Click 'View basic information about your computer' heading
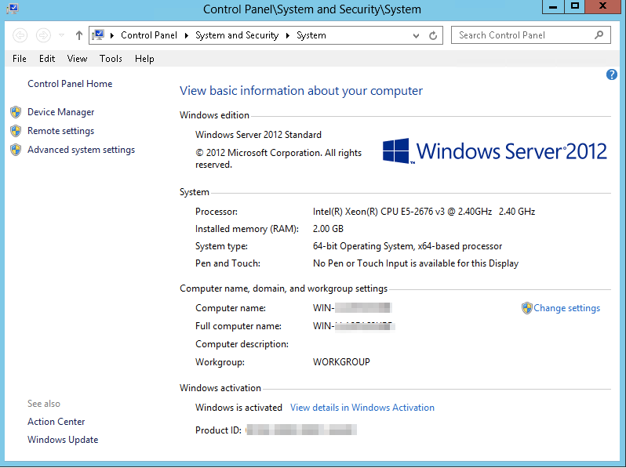The width and height of the screenshot is (626, 468). click(301, 91)
